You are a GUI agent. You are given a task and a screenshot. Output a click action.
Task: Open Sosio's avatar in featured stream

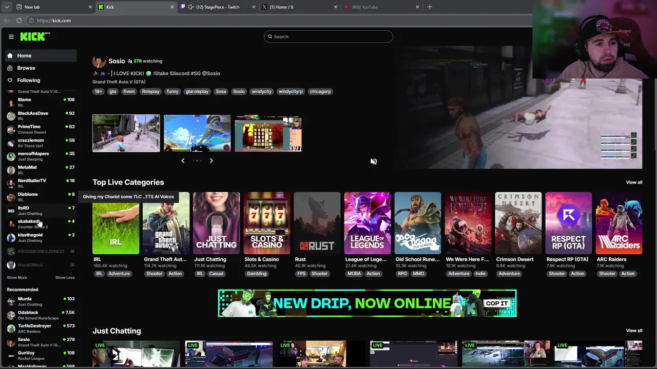point(99,61)
